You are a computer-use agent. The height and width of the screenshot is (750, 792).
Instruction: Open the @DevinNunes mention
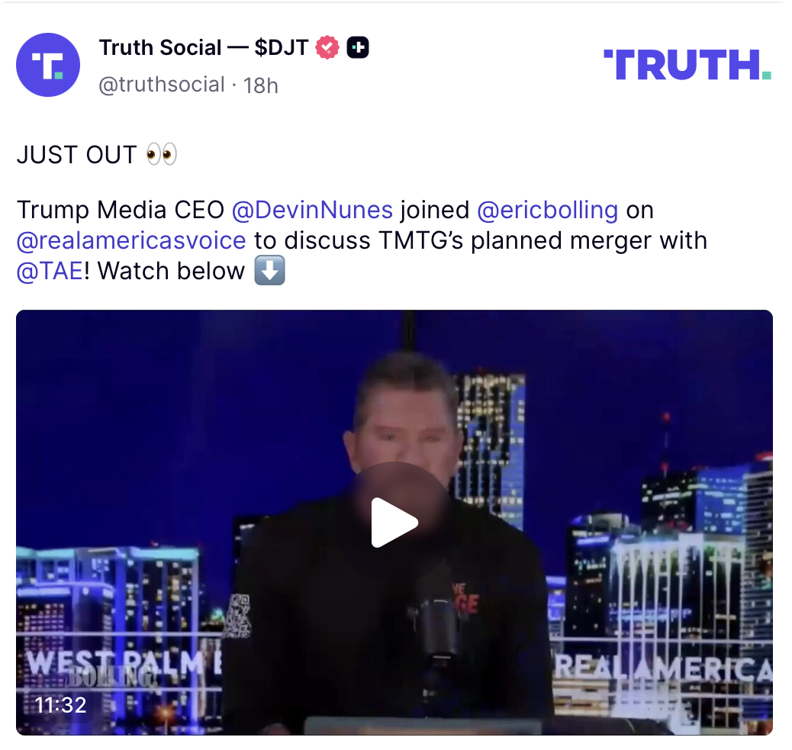(312, 210)
